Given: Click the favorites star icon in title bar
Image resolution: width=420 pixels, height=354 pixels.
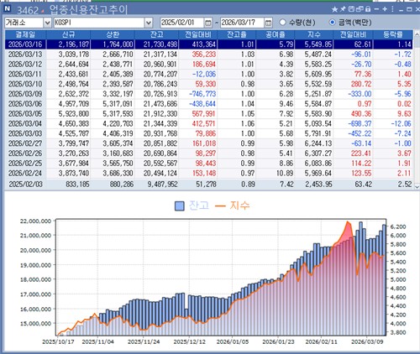Looking at the screenshot, I should click(x=335, y=9).
